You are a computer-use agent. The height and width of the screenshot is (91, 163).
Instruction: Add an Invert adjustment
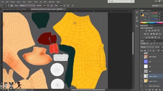point(146,37)
